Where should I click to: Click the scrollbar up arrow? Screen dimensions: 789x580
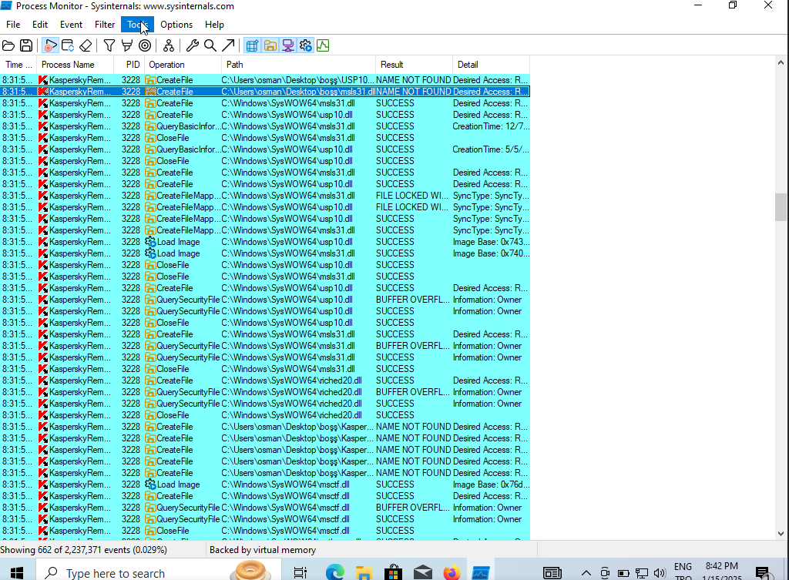(x=781, y=63)
